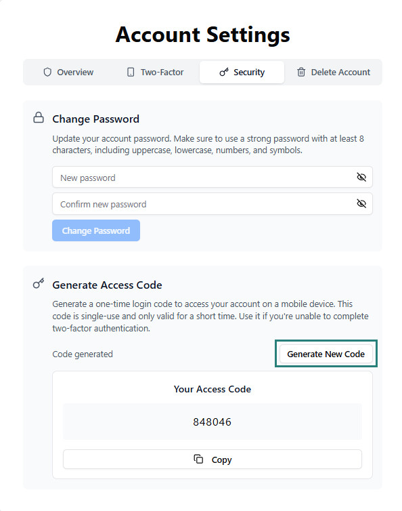Open the Overview tab
Screen dimensions: 402x511
(68, 72)
